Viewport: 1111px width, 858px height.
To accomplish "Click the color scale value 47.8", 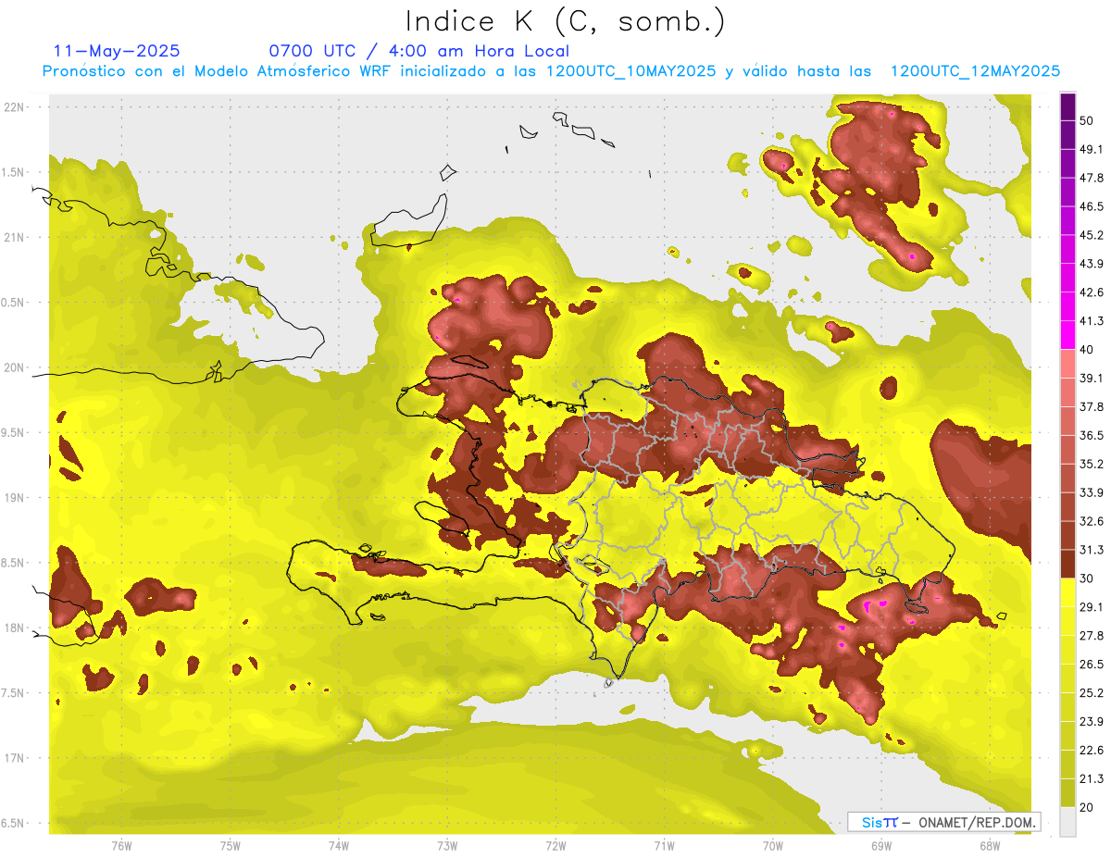I will [1091, 178].
